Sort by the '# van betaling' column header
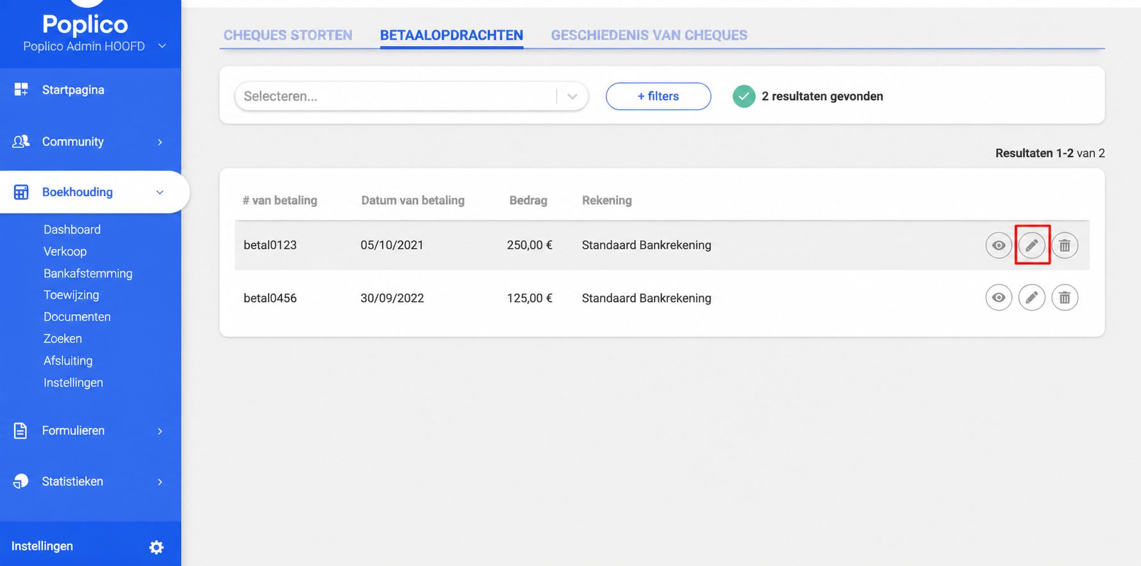This screenshot has width=1141, height=566. [279, 200]
